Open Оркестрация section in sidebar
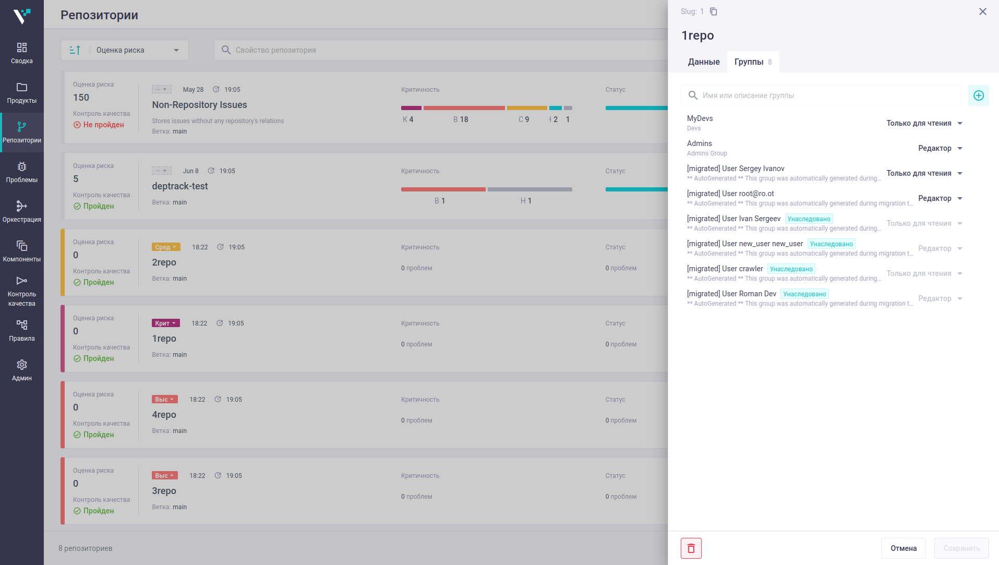 click(x=22, y=212)
